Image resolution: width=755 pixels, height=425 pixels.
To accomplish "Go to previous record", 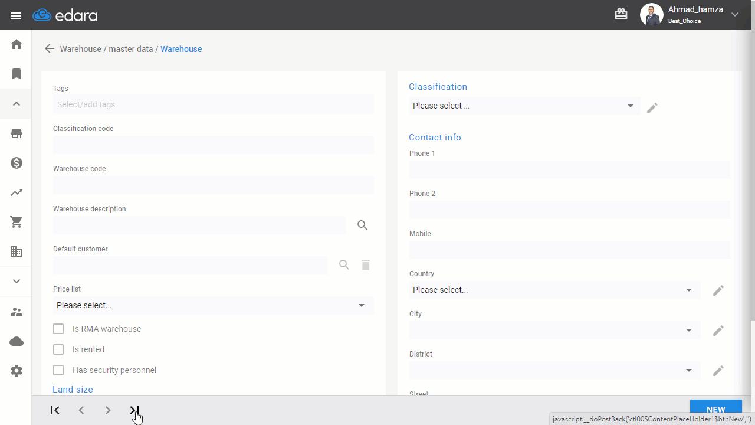I will point(81,410).
